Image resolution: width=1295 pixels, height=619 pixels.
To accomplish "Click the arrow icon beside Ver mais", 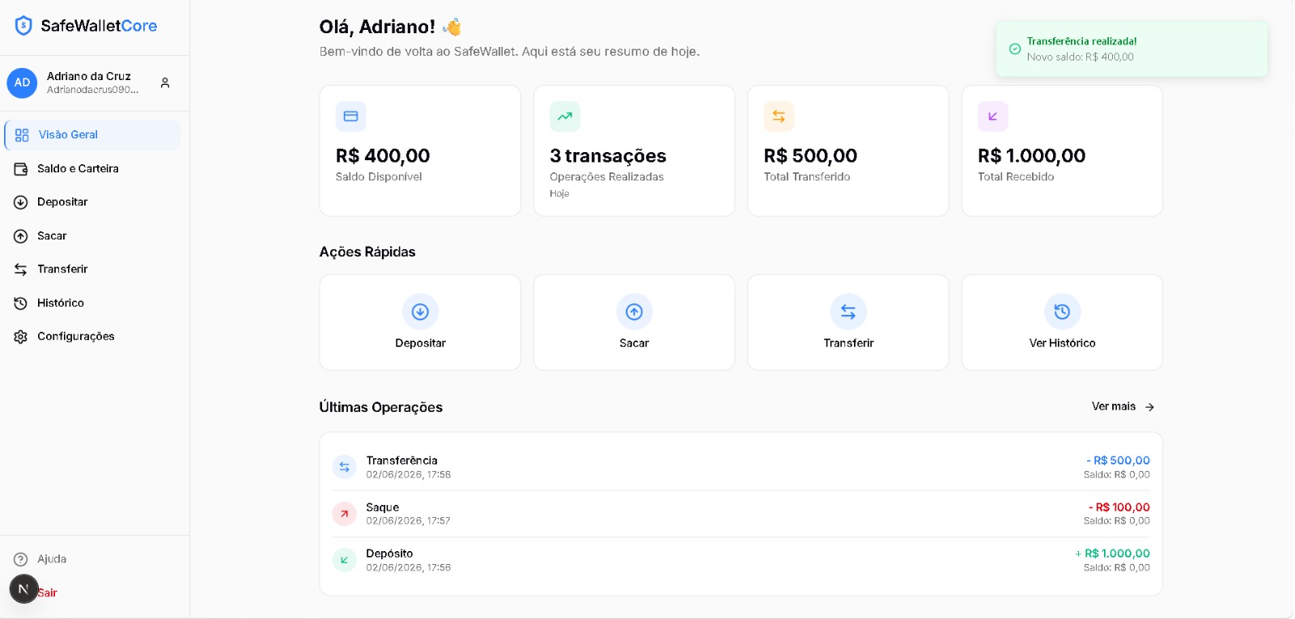I will tap(1149, 407).
